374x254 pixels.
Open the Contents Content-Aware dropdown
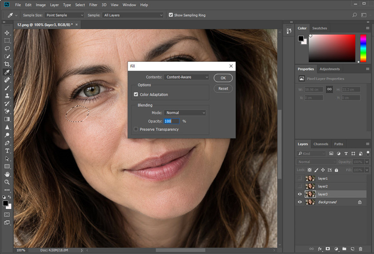pyautogui.click(x=187, y=77)
